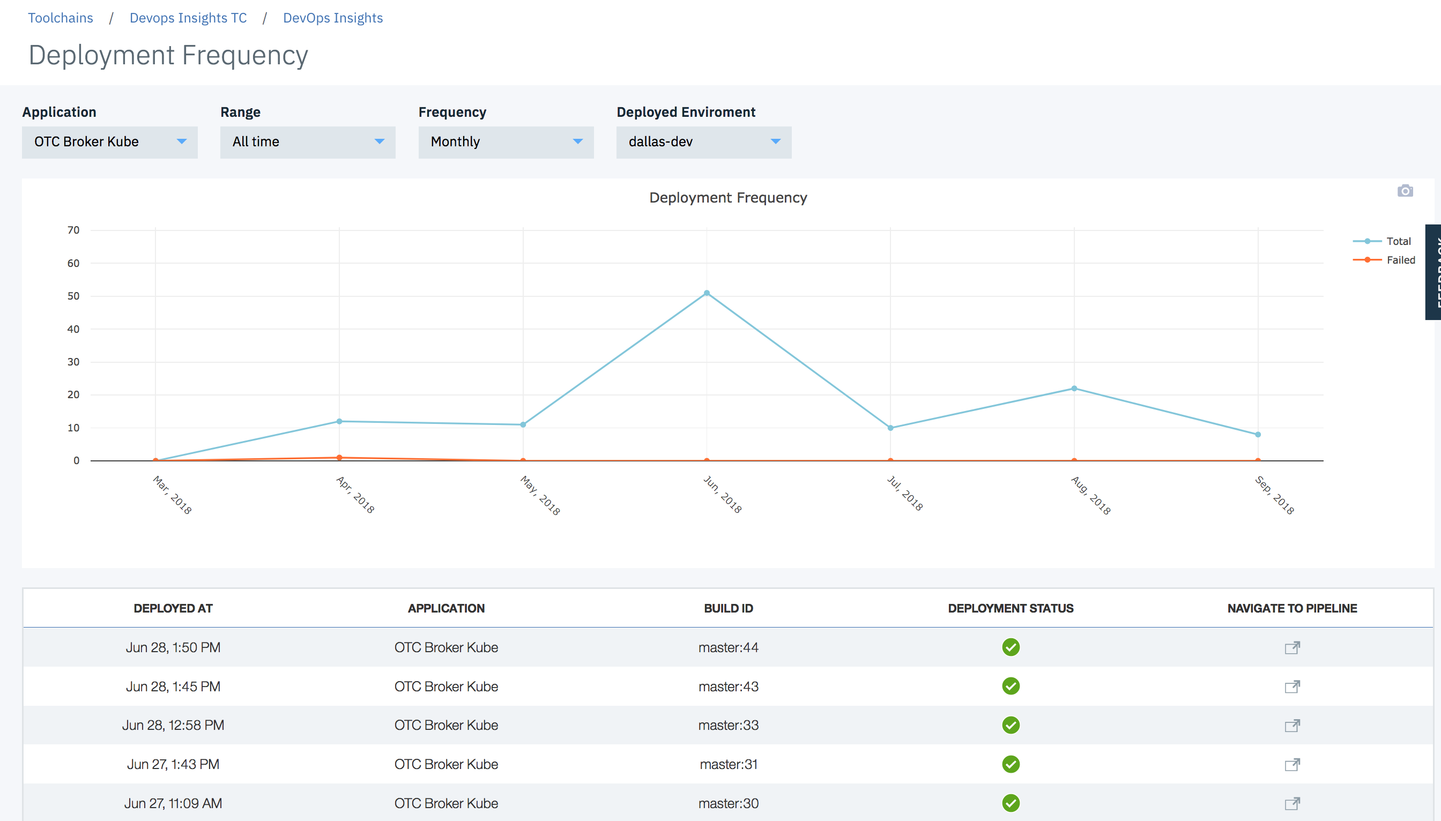1441x821 pixels.
Task: Click the chart snapshot camera icon
Action: coord(1405,191)
